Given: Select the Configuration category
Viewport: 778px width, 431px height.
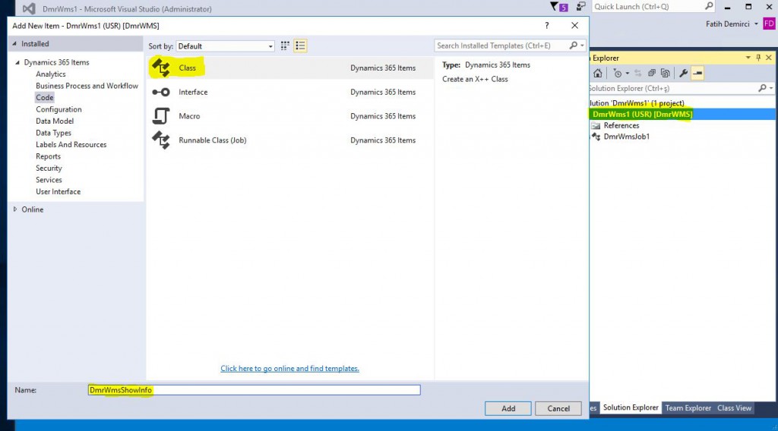Looking at the screenshot, I should [59, 109].
